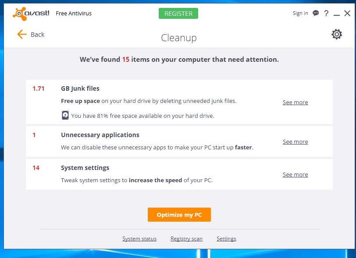Image resolution: width=356 pixels, height=258 pixels.
Task: Click the hard drive icon in Junk files
Action: click(65, 115)
